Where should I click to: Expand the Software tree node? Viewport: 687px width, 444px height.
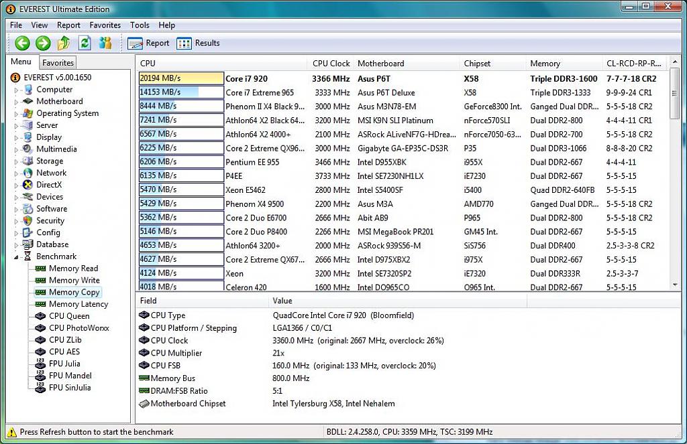[x=16, y=209]
